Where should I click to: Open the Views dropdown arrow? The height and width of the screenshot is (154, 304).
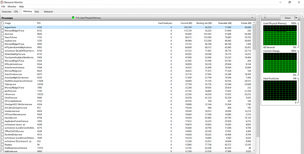[x=296, y=18]
